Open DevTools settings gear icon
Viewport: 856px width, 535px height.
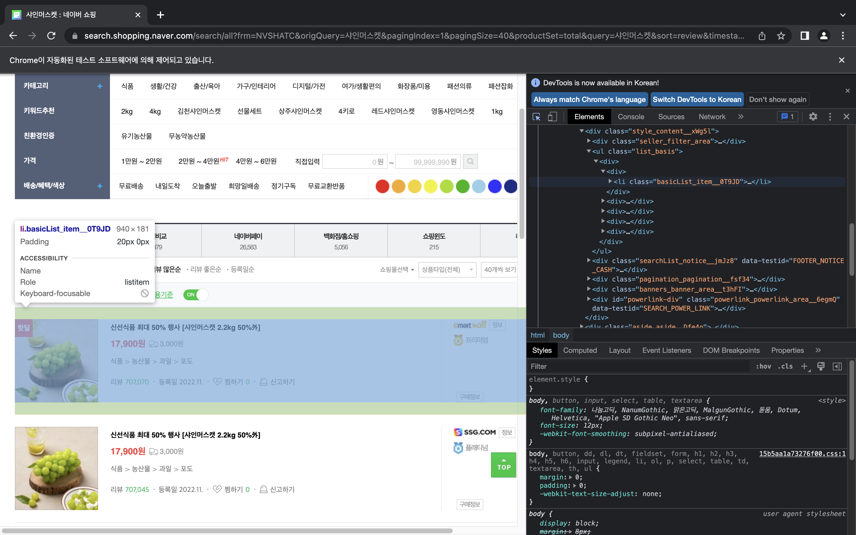point(813,117)
